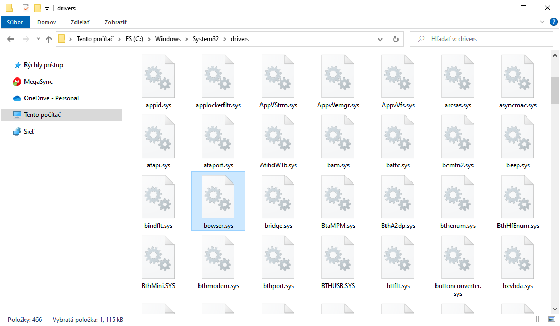Customize Quick Access Toolbar dropdown
This screenshot has height=326, width=560.
point(47,9)
